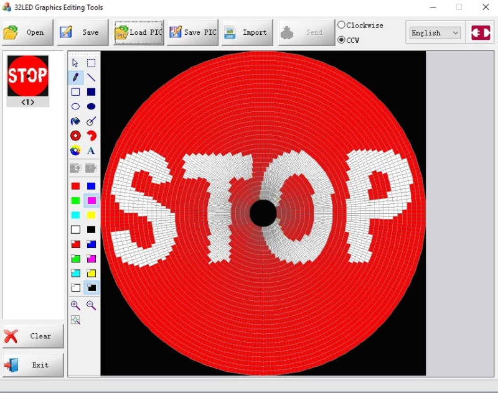Pick the magenta background color swatch
Image resolution: width=498 pixels, height=393 pixels.
point(91,259)
